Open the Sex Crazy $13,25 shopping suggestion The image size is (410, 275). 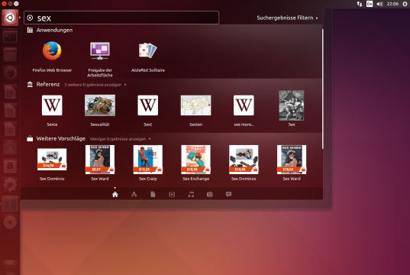coord(148,163)
